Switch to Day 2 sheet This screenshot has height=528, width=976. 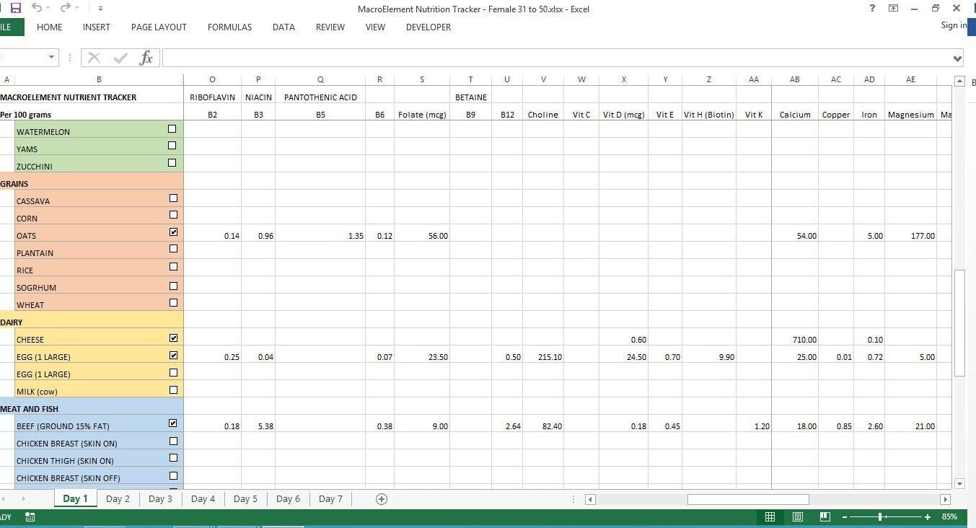[118, 499]
